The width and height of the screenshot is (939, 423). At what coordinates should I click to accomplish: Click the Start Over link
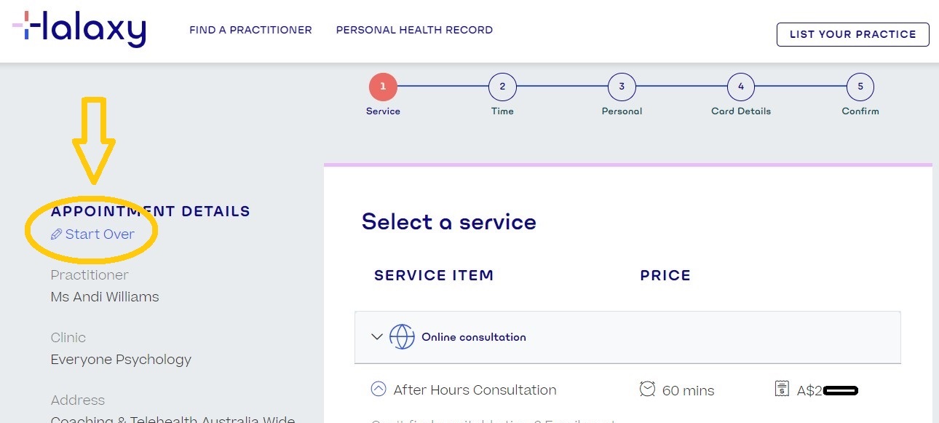(99, 234)
